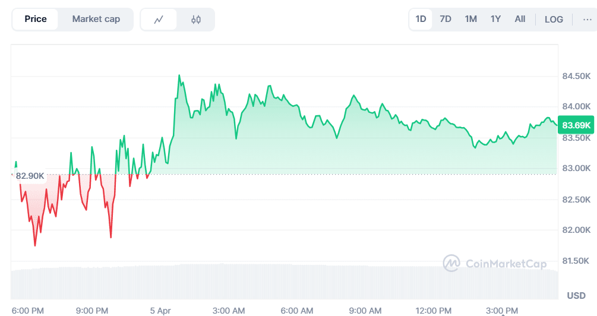Click the 82.90K opening price label
The width and height of the screenshot is (597, 316).
pos(30,176)
